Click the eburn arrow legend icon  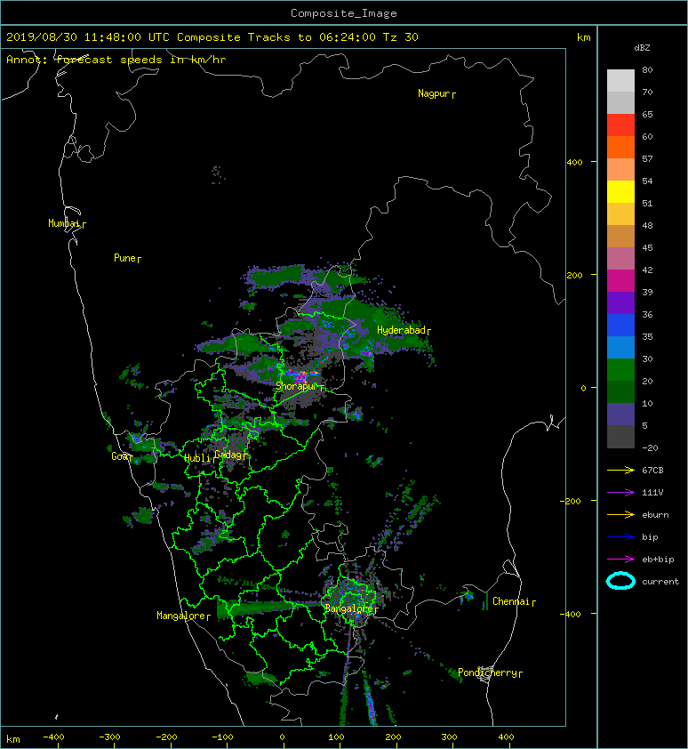(x=620, y=515)
